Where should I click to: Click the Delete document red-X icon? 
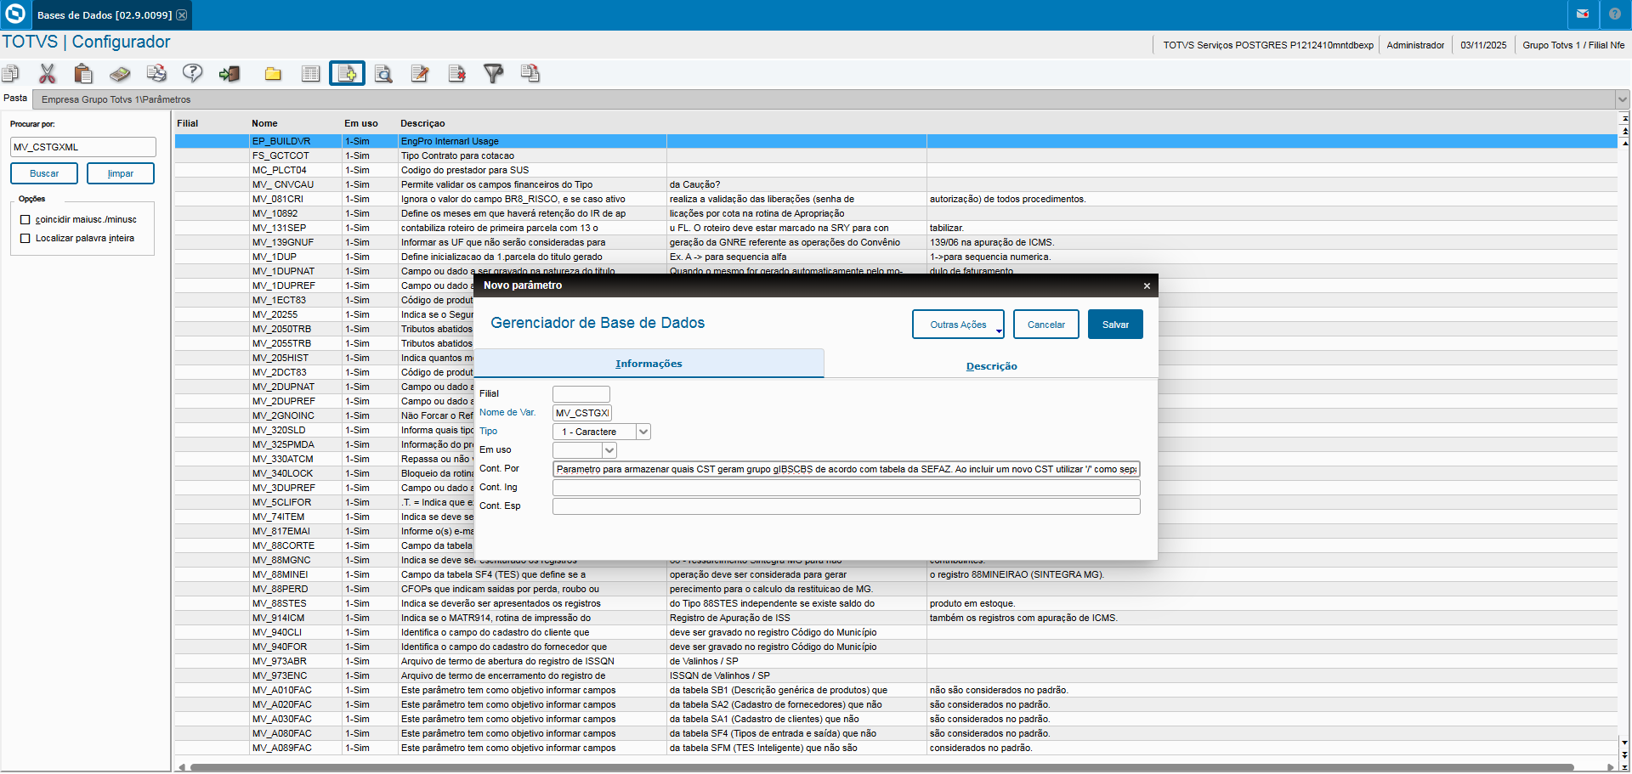[457, 74]
